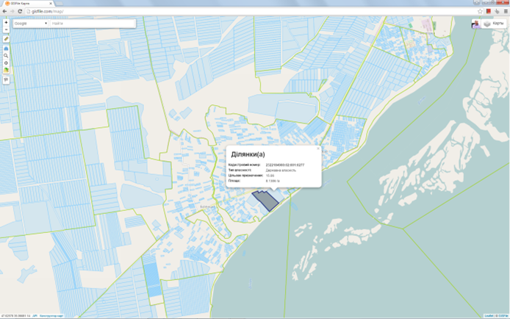Select the GISFile Карта browser tab
Screen dimensions: 510x319
pyautogui.click(x=22, y=4)
